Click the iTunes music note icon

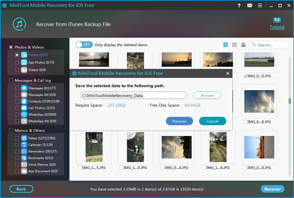click(19, 24)
